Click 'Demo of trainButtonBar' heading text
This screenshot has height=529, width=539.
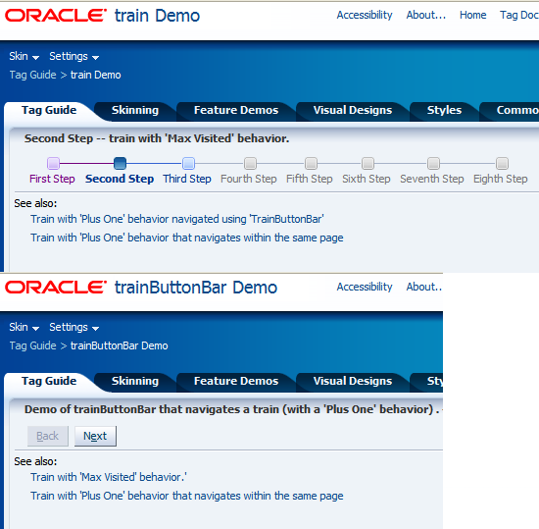(x=232, y=409)
